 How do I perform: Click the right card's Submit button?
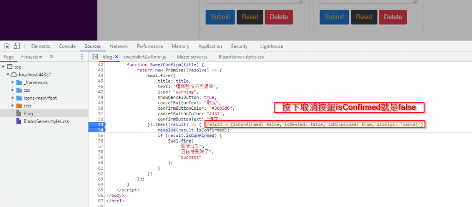(x=334, y=17)
